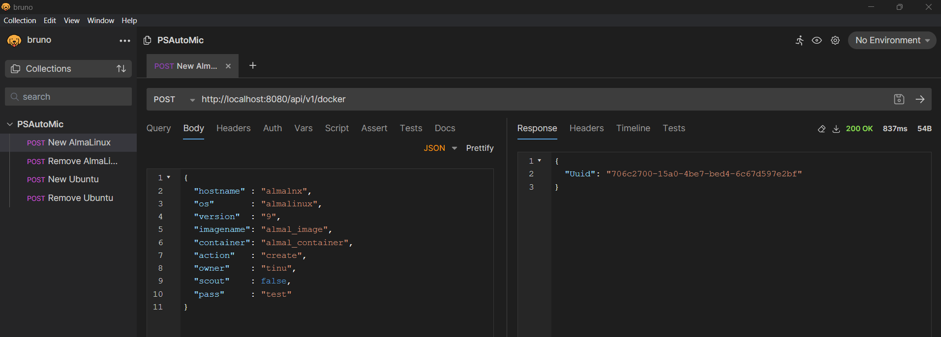
Task: Open response Tests tab
Action: tap(674, 128)
